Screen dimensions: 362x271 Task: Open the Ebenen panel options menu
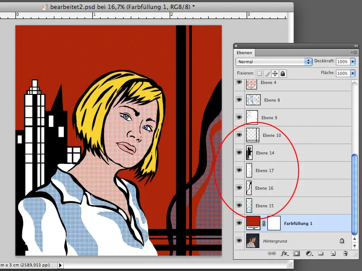tap(354, 52)
